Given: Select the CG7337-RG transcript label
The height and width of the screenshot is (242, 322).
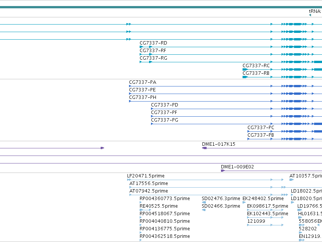Looking at the screenshot, I should click(153, 58).
